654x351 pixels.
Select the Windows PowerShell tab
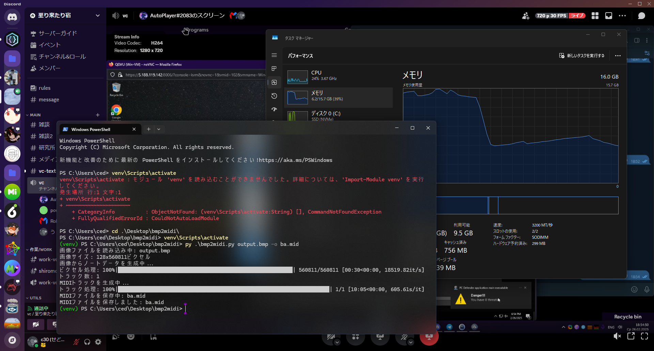[91, 129]
